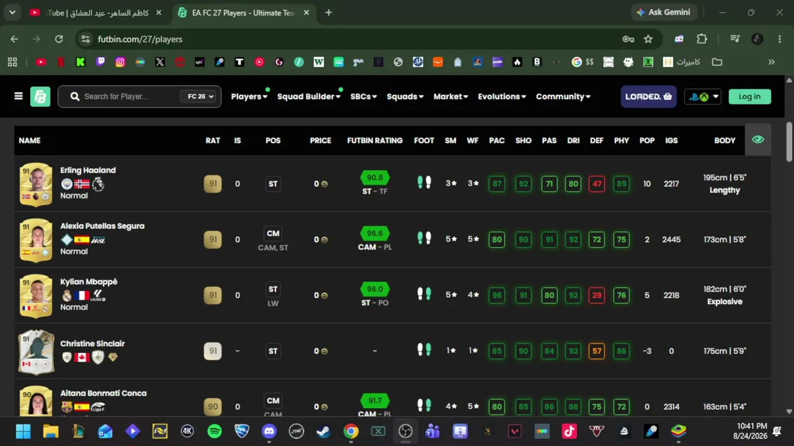The height and width of the screenshot is (446, 794).
Task: Sort the table by PRICE column
Action: [x=321, y=141]
